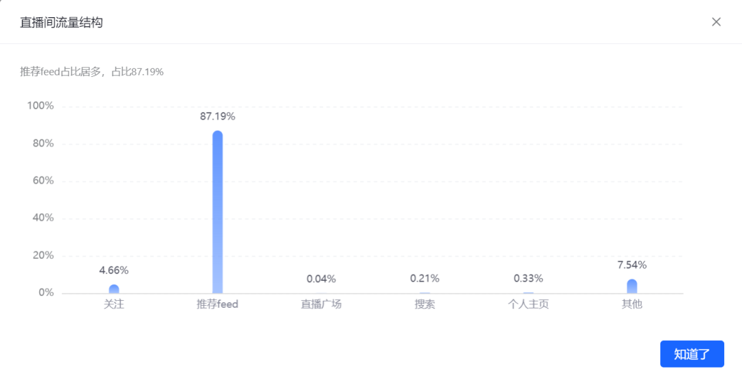Click the 87.19% value label above bar
Image resolution: width=742 pixels, height=384 pixels.
(x=218, y=116)
